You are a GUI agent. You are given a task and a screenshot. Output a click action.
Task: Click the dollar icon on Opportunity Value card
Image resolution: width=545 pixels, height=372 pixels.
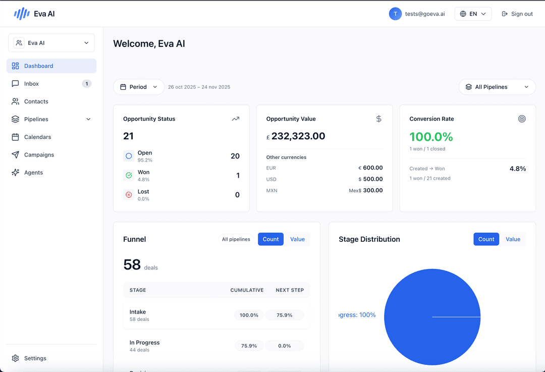pos(378,119)
